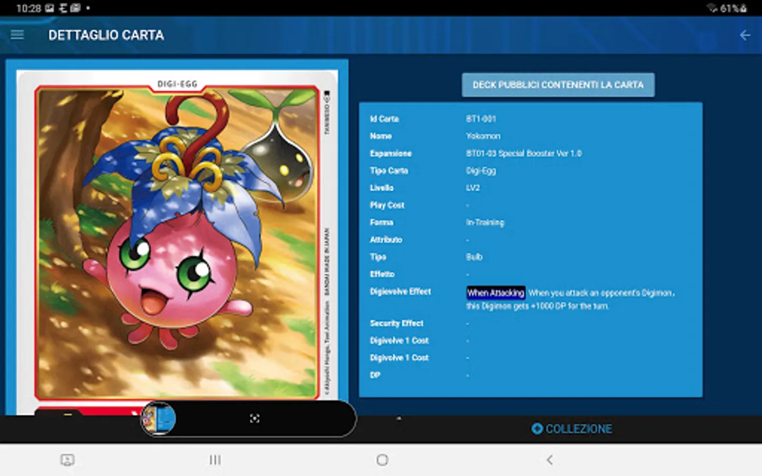Select form value In-Training
This screenshot has width=762, height=476.
(x=485, y=223)
